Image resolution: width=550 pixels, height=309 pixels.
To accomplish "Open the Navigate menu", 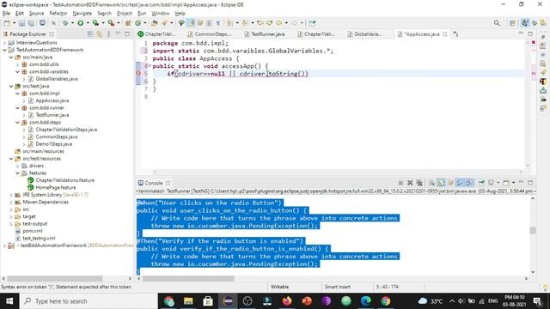I will [82, 14].
